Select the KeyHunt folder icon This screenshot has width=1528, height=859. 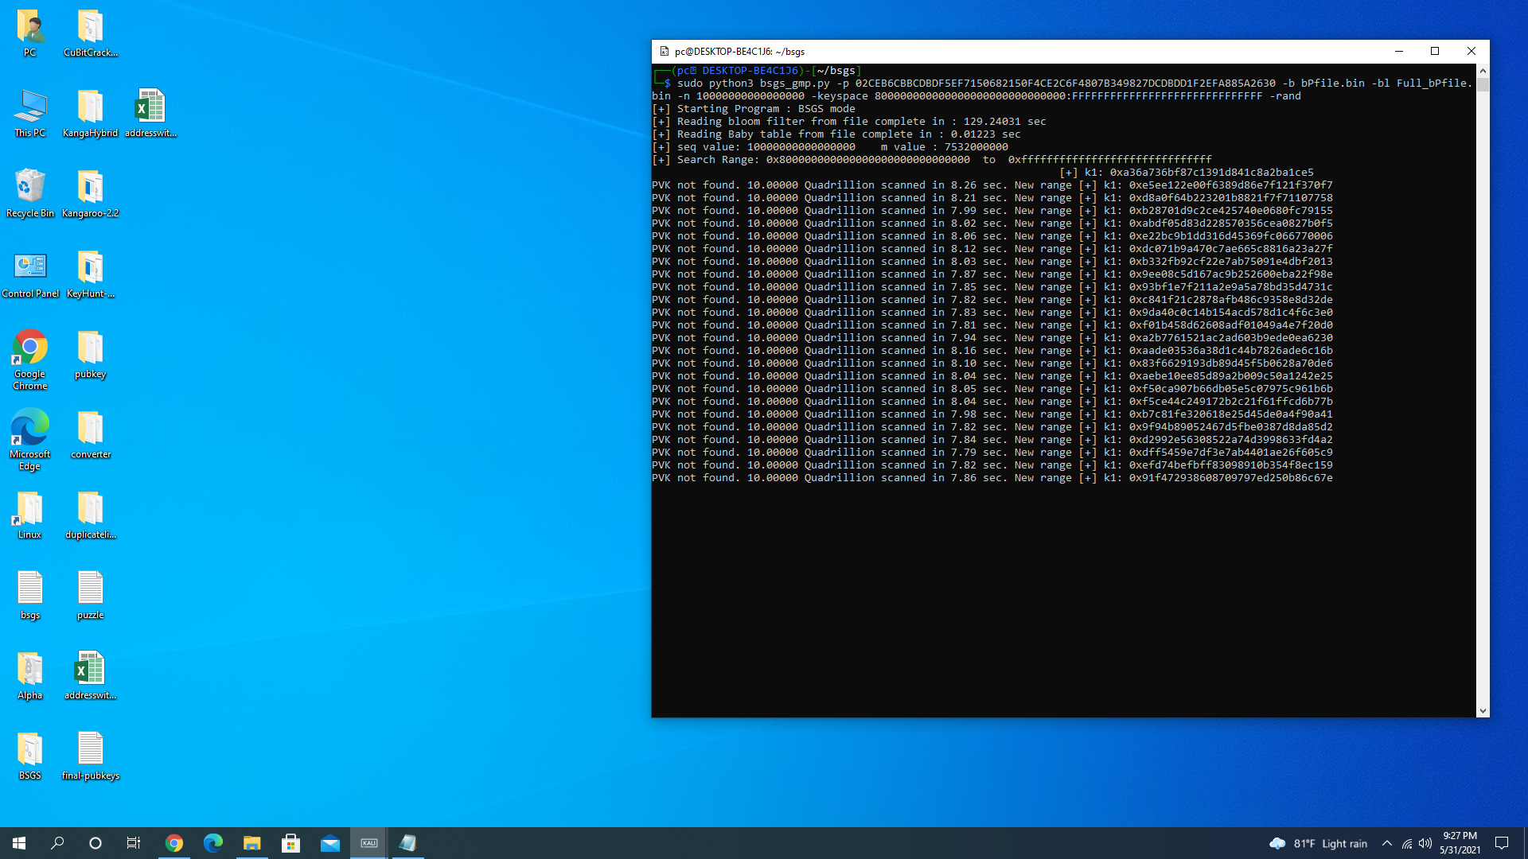click(90, 268)
